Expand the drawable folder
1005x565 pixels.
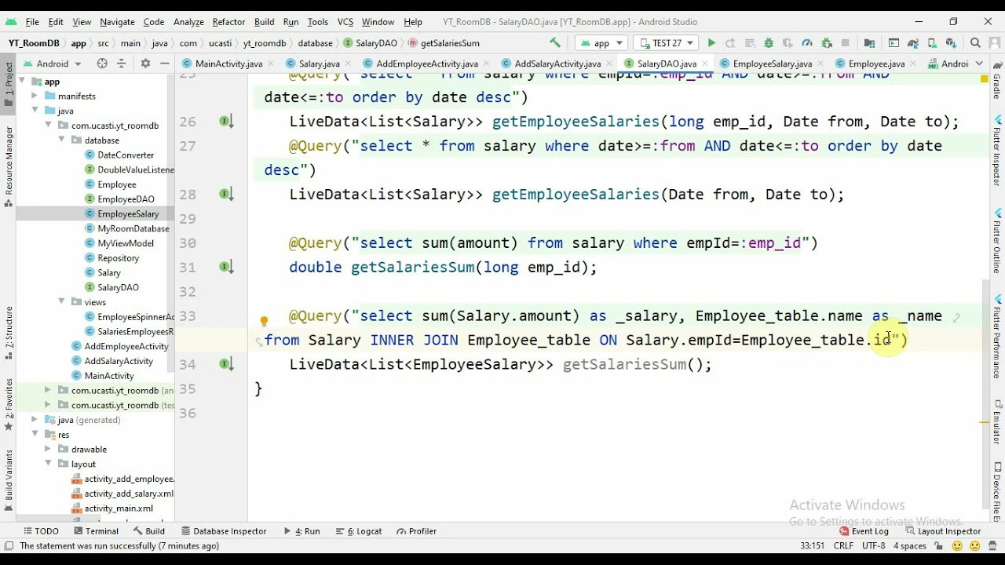click(48, 450)
